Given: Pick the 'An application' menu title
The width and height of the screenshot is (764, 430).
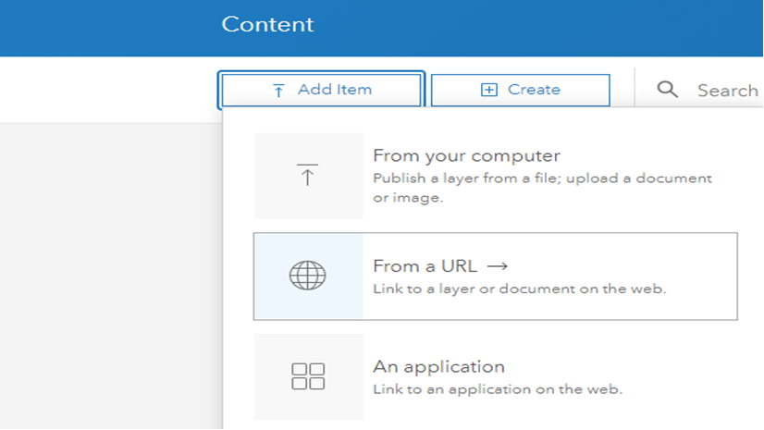Looking at the screenshot, I should click(x=438, y=367).
